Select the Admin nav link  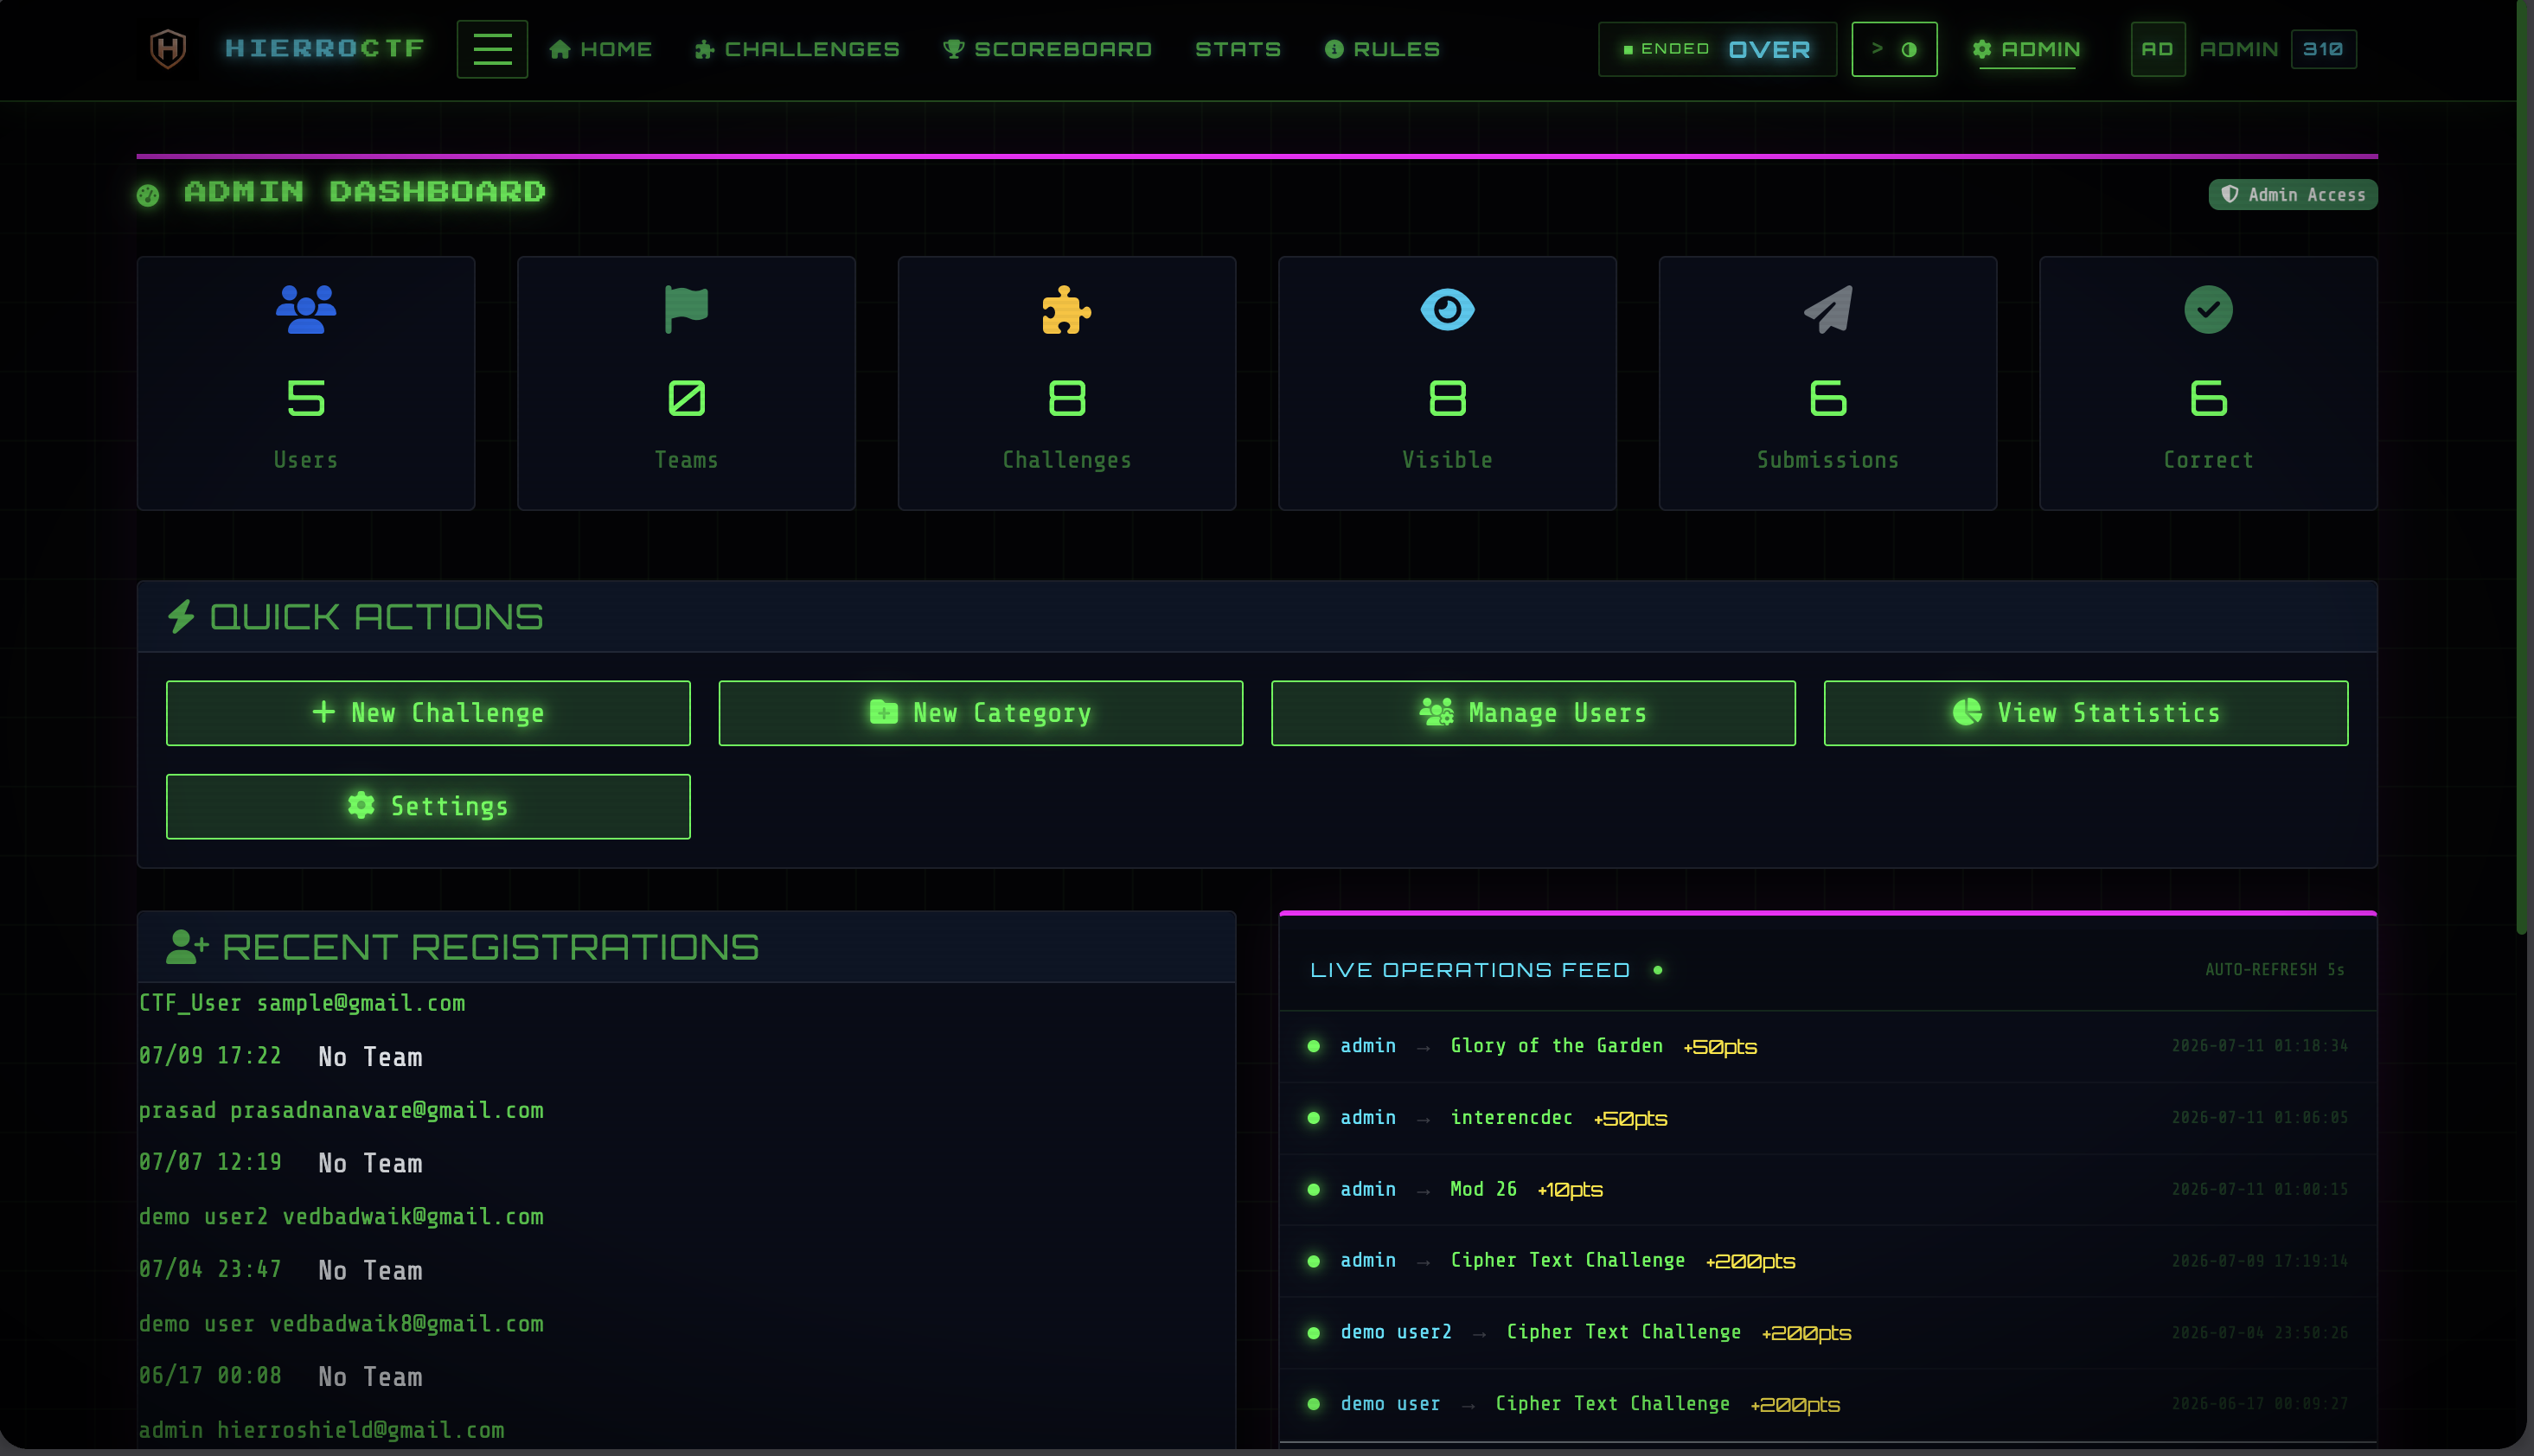2027,49
